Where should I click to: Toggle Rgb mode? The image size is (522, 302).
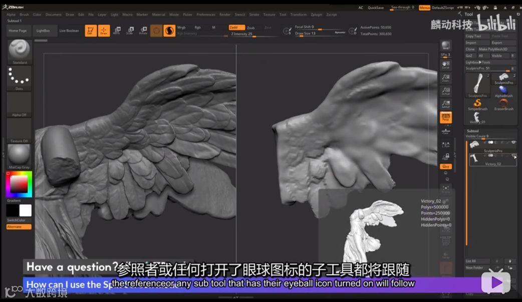pyautogui.click(x=198, y=27)
